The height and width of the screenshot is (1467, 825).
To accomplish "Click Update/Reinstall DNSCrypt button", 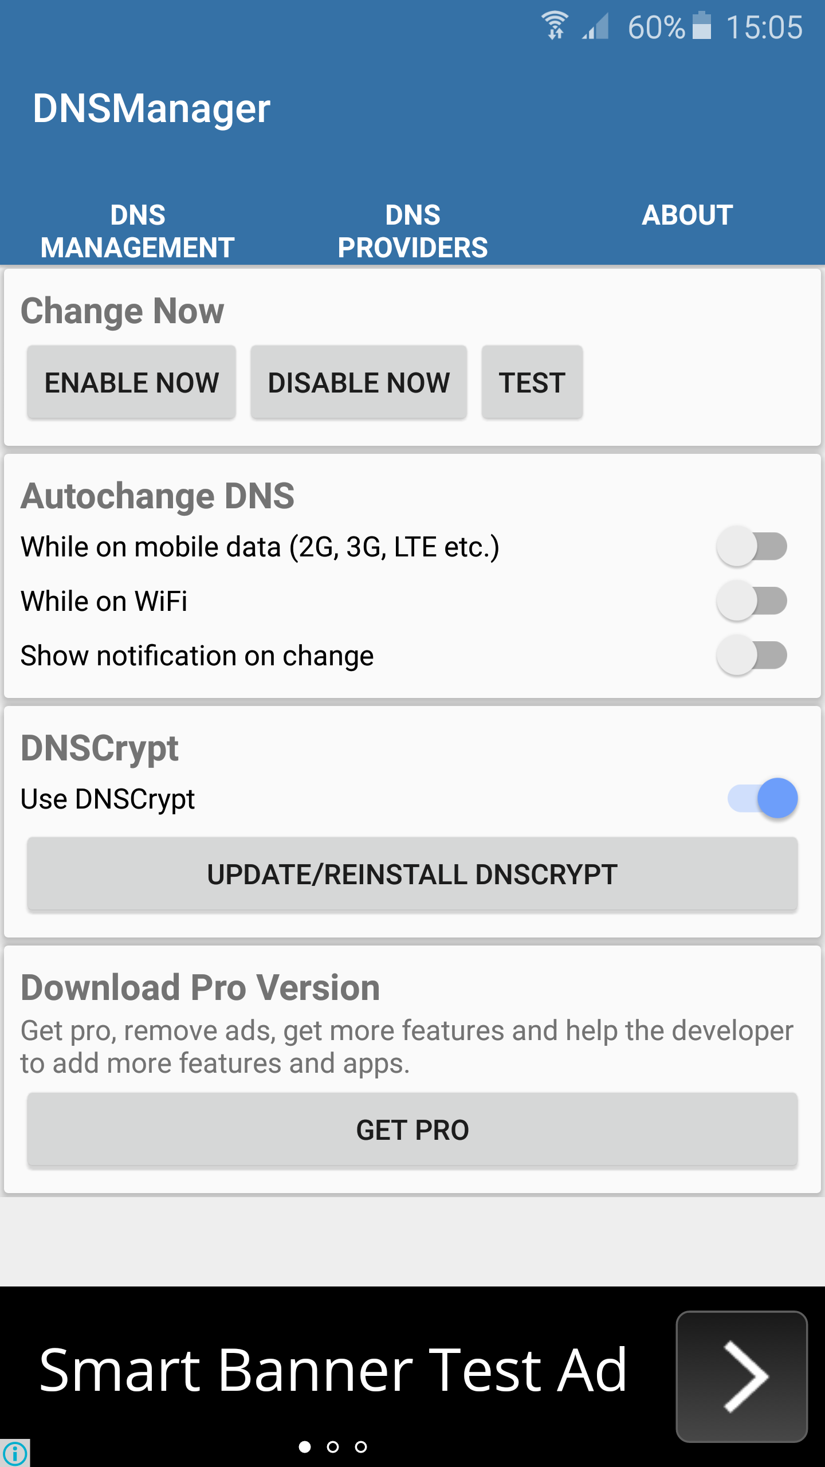I will (412, 874).
